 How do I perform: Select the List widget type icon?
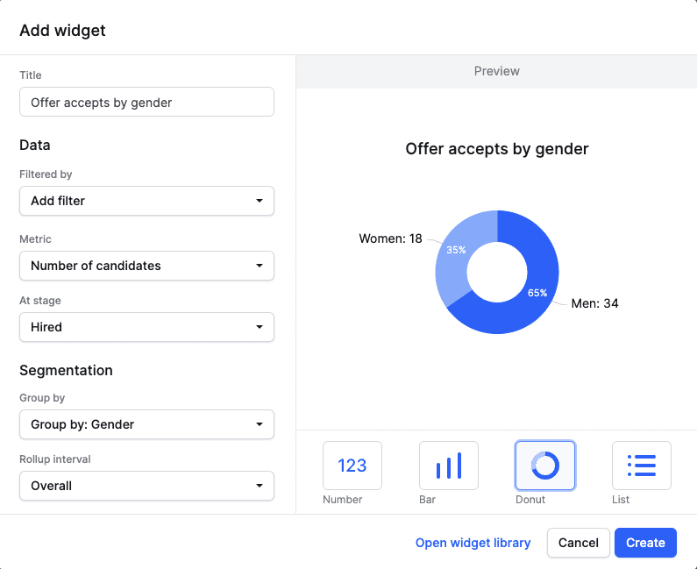[x=641, y=466]
